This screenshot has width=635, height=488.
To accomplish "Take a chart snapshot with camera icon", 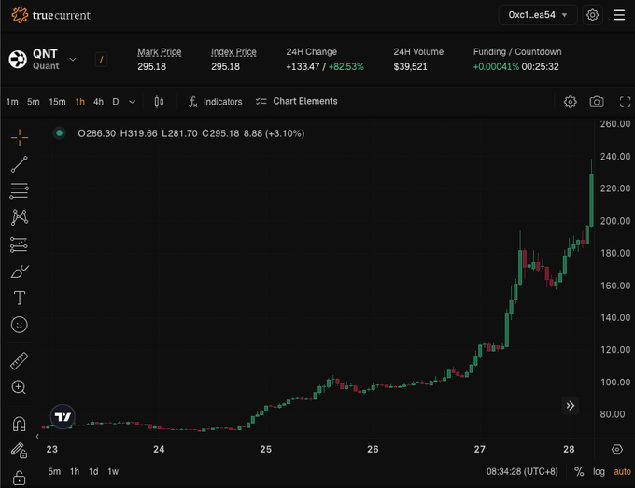I will [x=597, y=102].
